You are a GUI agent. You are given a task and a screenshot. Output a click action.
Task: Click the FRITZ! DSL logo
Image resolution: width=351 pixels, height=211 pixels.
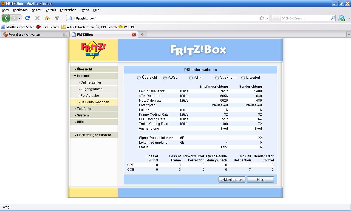pyautogui.click(x=93, y=50)
